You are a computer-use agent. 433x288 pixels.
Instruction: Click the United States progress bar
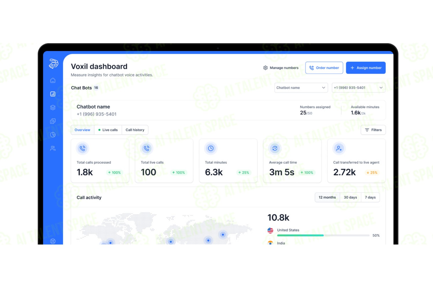[323, 235]
